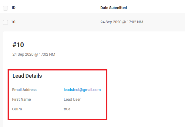Select the 'Lead User' name value
Viewport: 185px width, 127px height.
pos(72,99)
